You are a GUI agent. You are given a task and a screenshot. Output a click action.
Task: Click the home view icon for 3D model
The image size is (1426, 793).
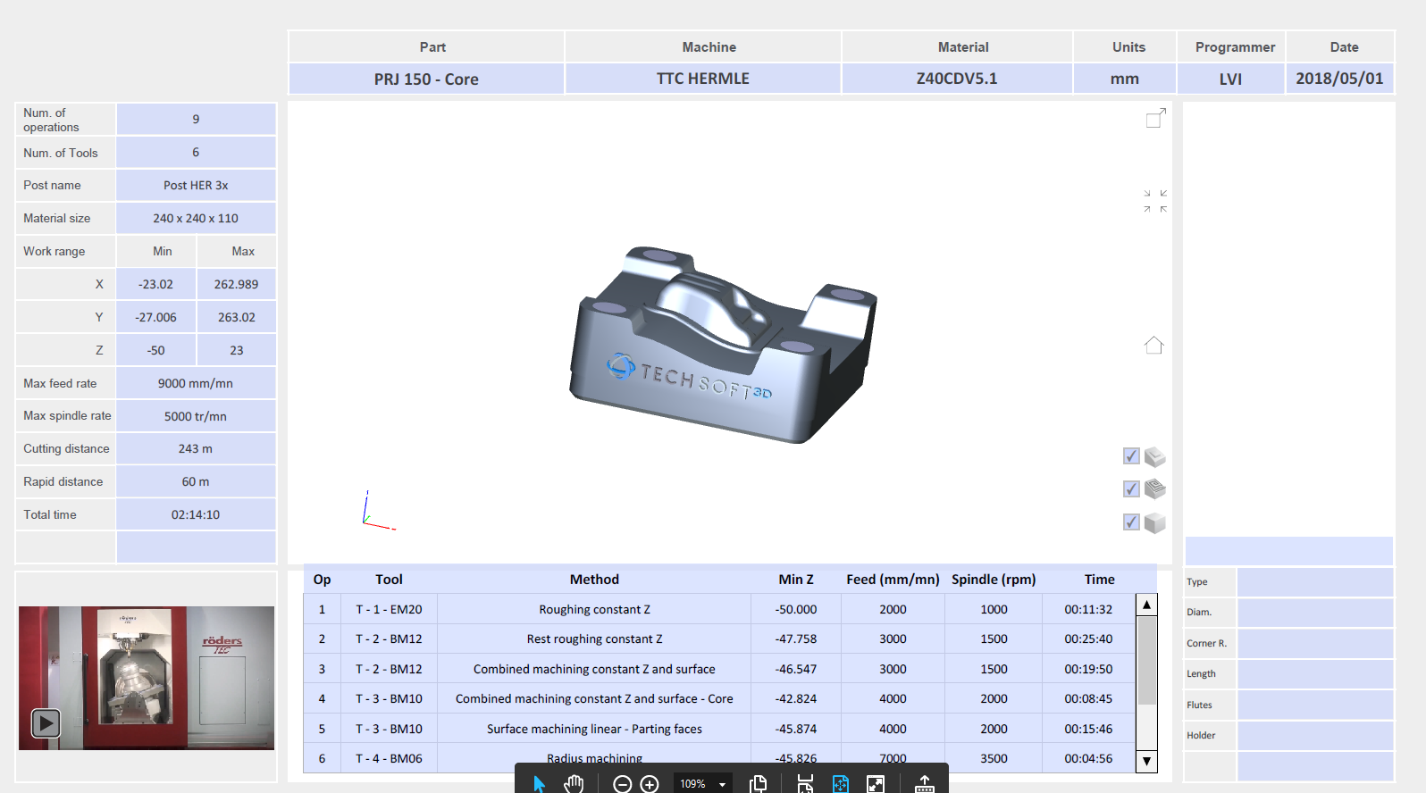(x=1153, y=346)
